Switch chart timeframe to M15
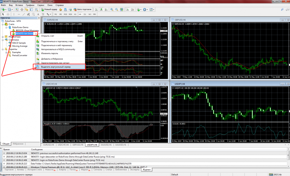290x176 pixels. point(65,14)
